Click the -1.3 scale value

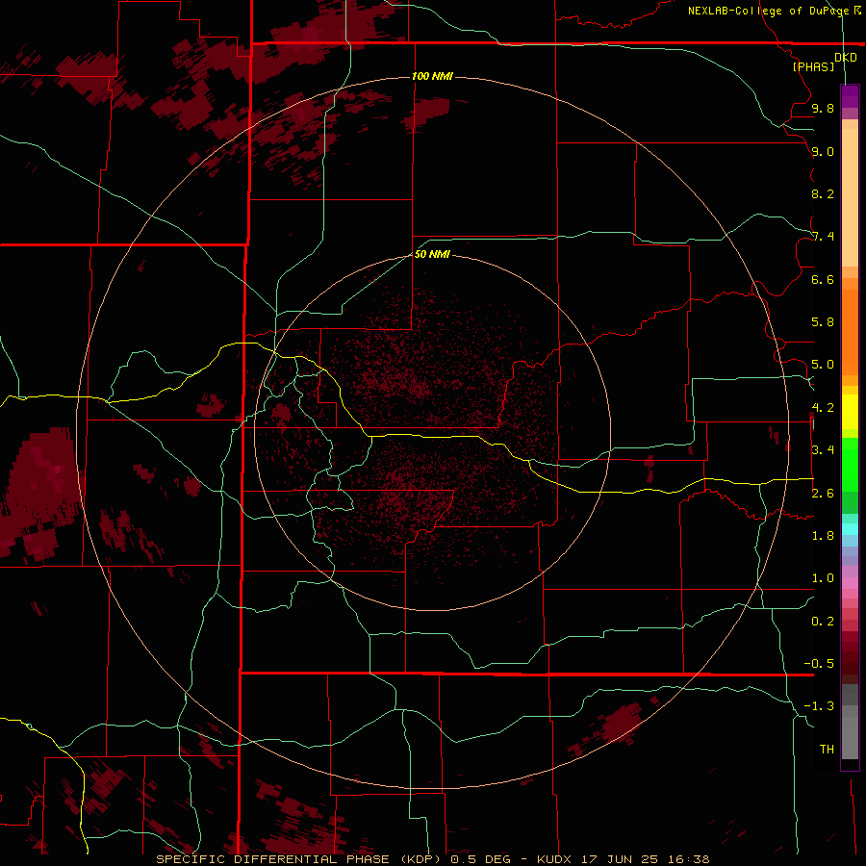[819, 706]
